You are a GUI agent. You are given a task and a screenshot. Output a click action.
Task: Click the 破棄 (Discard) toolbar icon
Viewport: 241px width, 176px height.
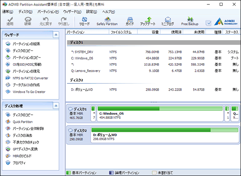pyautogui.click(x=28, y=21)
